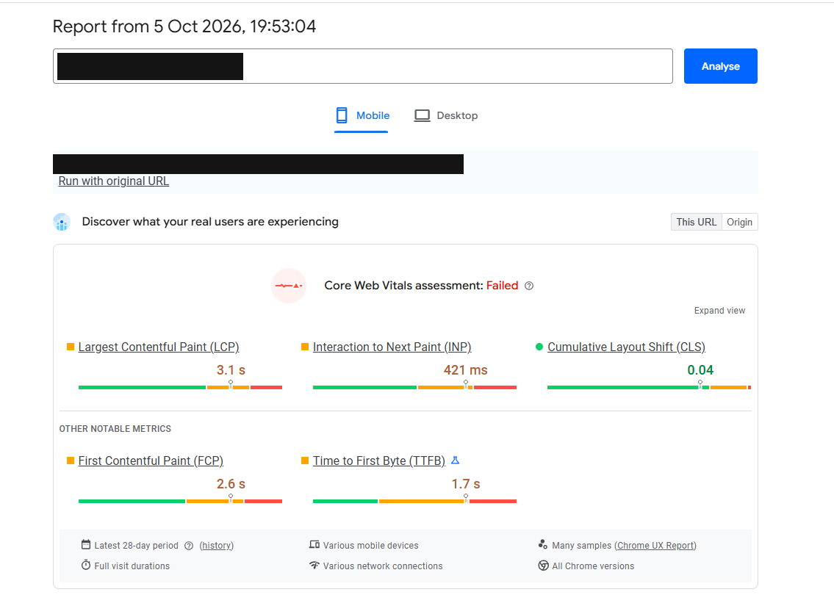Click the orange square marker beside TTFB
Screen dimensions: 834x603
(x=305, y=461)
